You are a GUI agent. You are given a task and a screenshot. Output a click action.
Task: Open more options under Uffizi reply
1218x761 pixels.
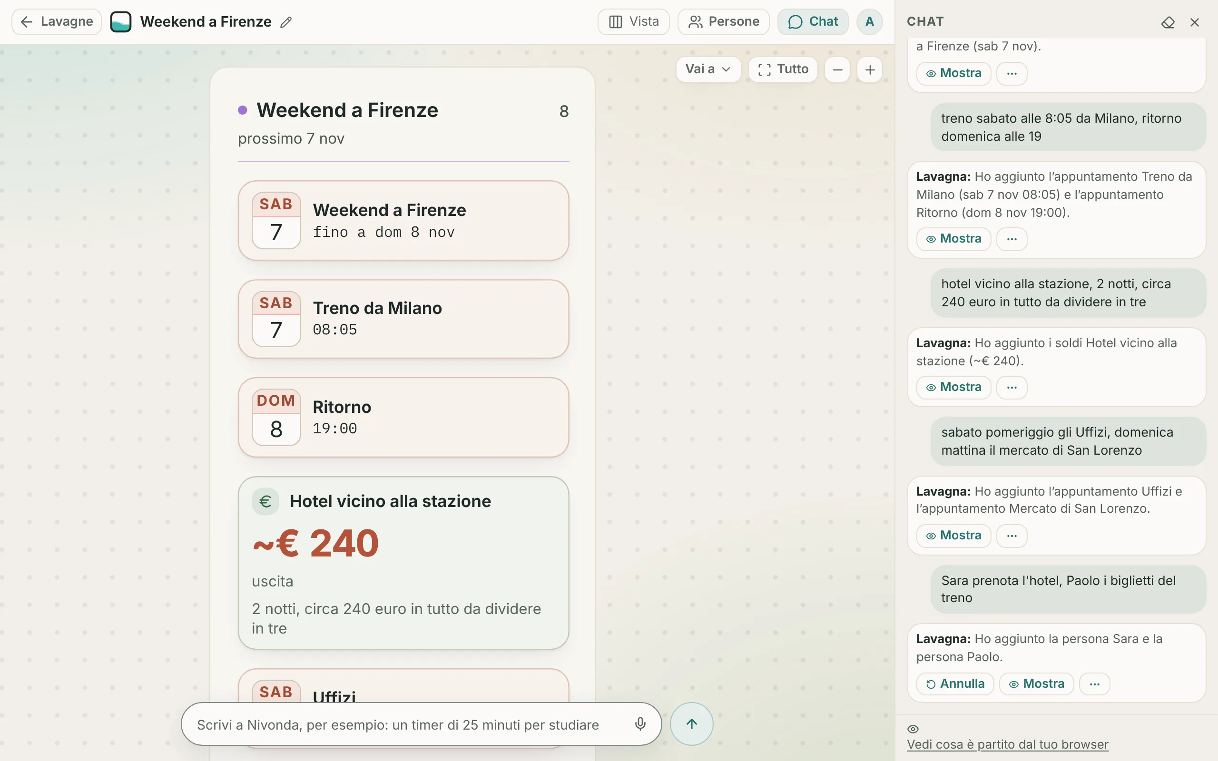click(x=1012, y=536)
